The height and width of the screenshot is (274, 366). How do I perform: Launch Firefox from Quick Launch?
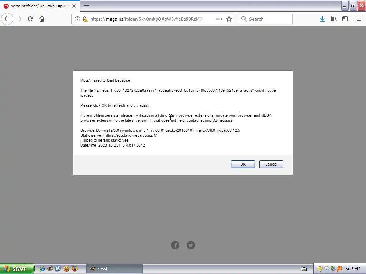click(75, 269)
